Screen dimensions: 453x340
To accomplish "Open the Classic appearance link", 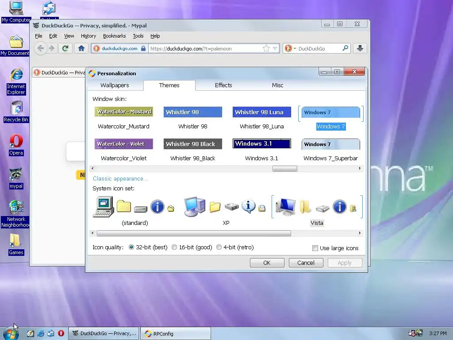I will pyautogui.click(x=120, y=179).
